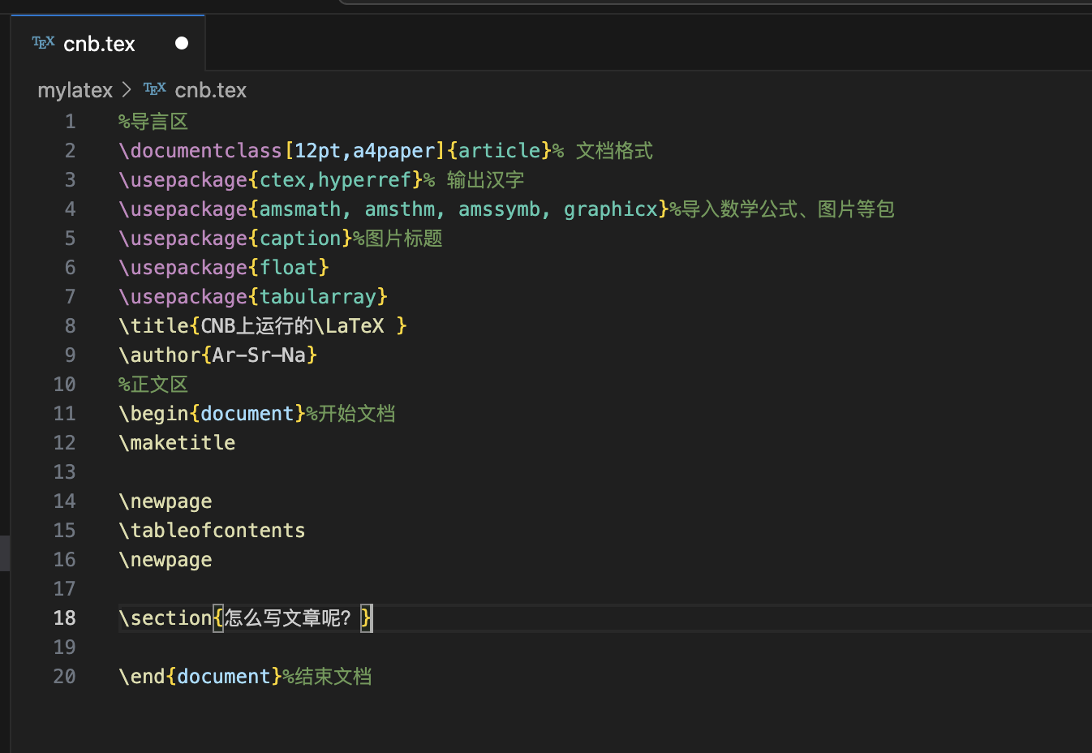
Task: Click line number 1 in the gutter
Action: 71,122
